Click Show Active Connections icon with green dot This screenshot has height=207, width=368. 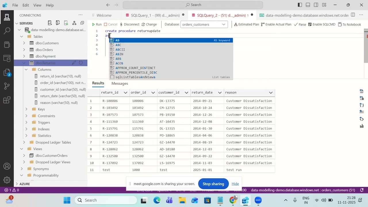(66, 23)
